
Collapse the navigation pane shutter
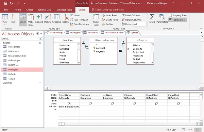(41, 34)
